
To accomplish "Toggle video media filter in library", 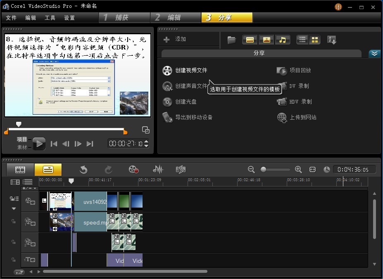I will pyautogui.click(x=250, y=40).
